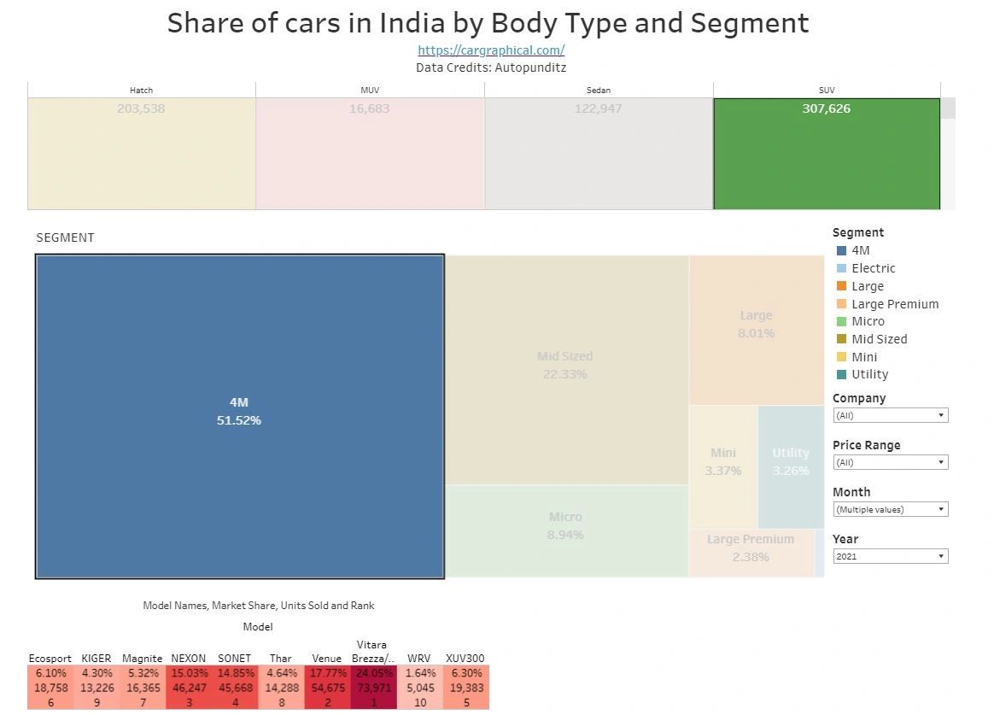This screenshot has height=715, width=994.
Task: Open the Company filter dropdown
Action: click(x=890, y=415)
